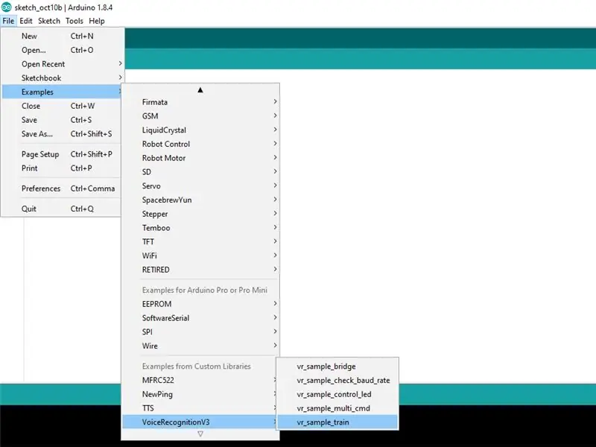Image resolution: width=596 pixels, height=447 pixels.
Task: Choose Open... from the File menu
Action: point(63,50)
